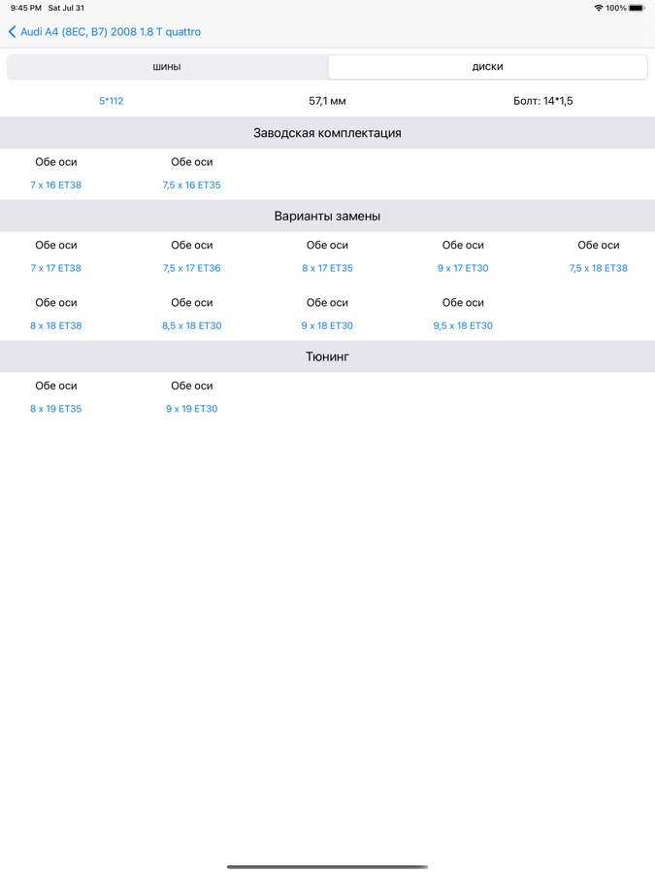Select tuning wheel 8 x 19 ET35
The image size is (655, 874).
click(x=56, y=409)
